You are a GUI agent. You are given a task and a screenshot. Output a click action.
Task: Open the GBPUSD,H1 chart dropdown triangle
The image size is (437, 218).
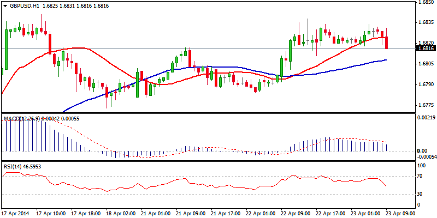[x=5, y=6]
